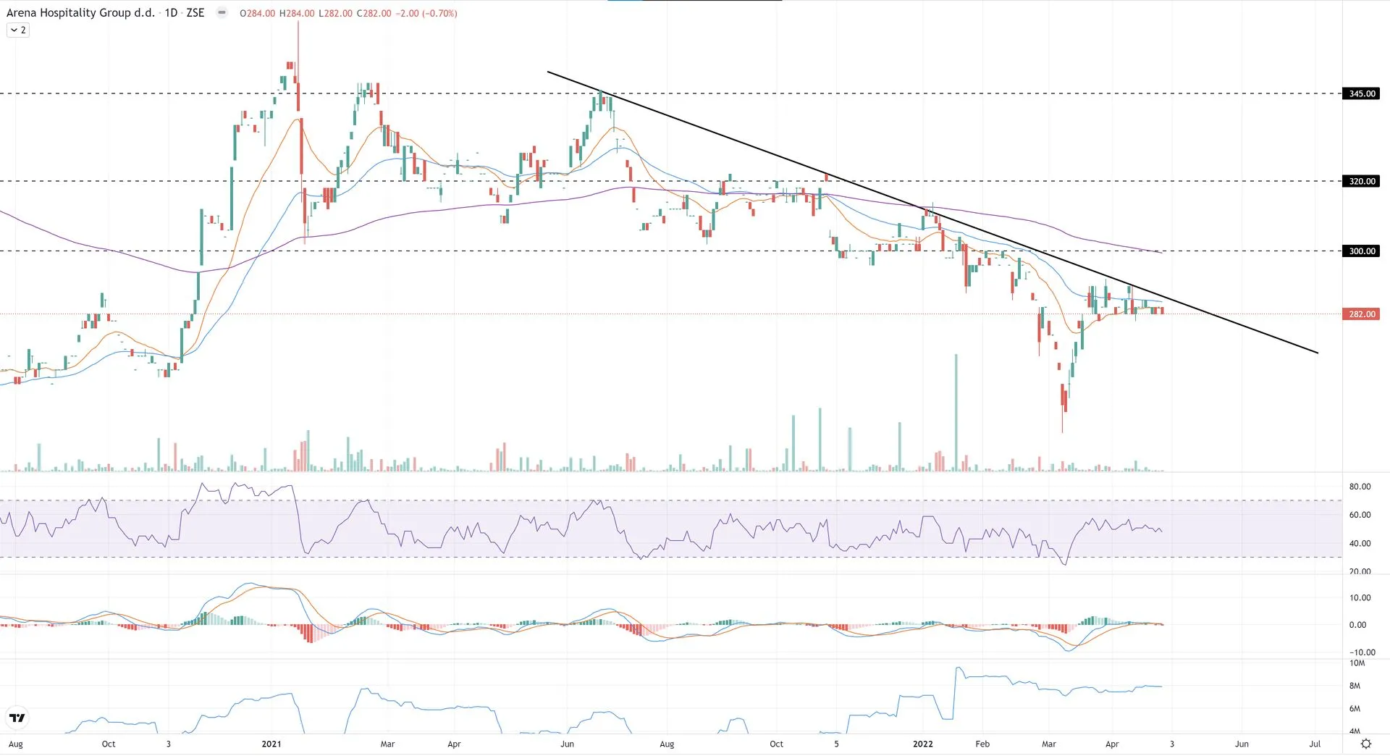Screen dimensions: 1390x756
Task: Expand the collapsed indicators legend showing 2
Action: pos(18,30)
